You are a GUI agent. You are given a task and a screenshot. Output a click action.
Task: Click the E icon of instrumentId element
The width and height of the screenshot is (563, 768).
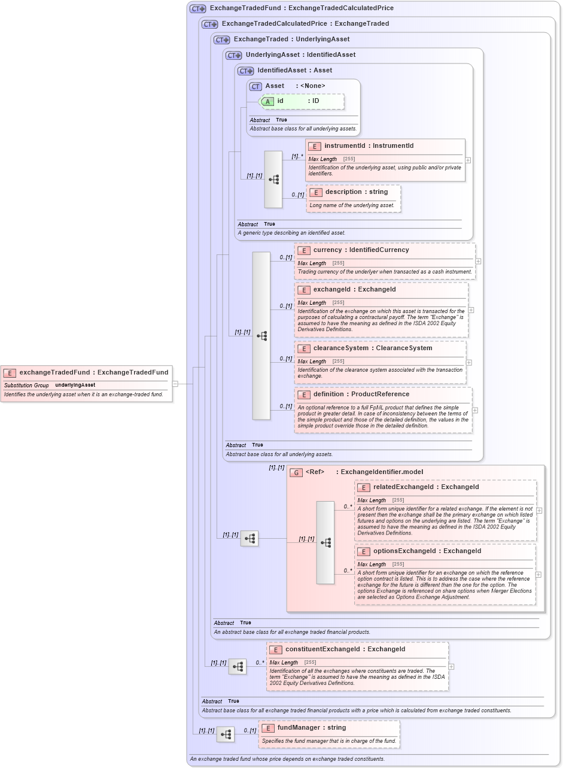315,147
